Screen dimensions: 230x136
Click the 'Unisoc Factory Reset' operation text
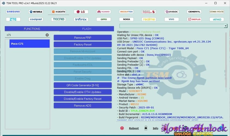(146, 32)
